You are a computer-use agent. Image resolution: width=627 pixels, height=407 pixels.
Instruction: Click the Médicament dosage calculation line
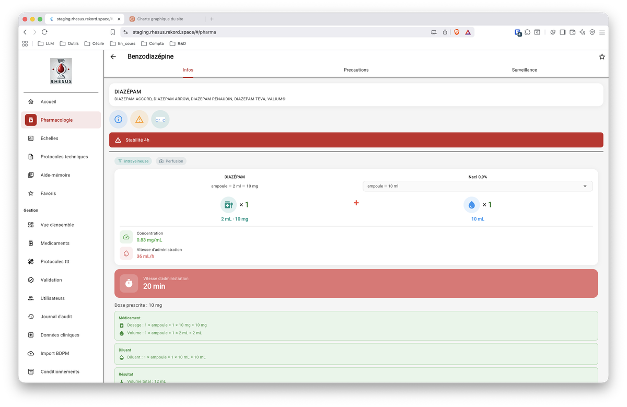tap(167, 325)
